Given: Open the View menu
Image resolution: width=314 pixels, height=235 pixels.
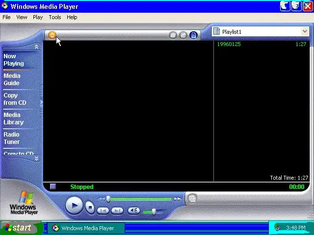Looking at the screenshot, I should 22,17.
